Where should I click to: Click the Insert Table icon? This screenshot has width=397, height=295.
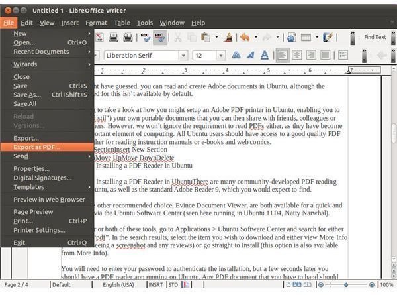pos(306,38)
